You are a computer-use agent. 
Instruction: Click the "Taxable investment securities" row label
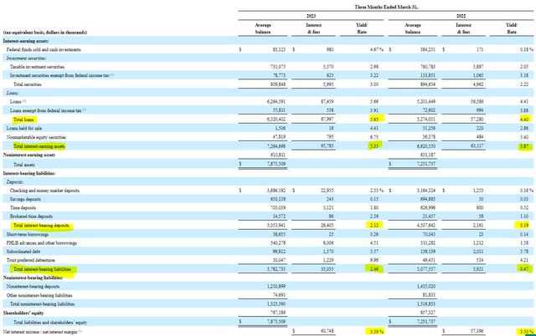37,67
